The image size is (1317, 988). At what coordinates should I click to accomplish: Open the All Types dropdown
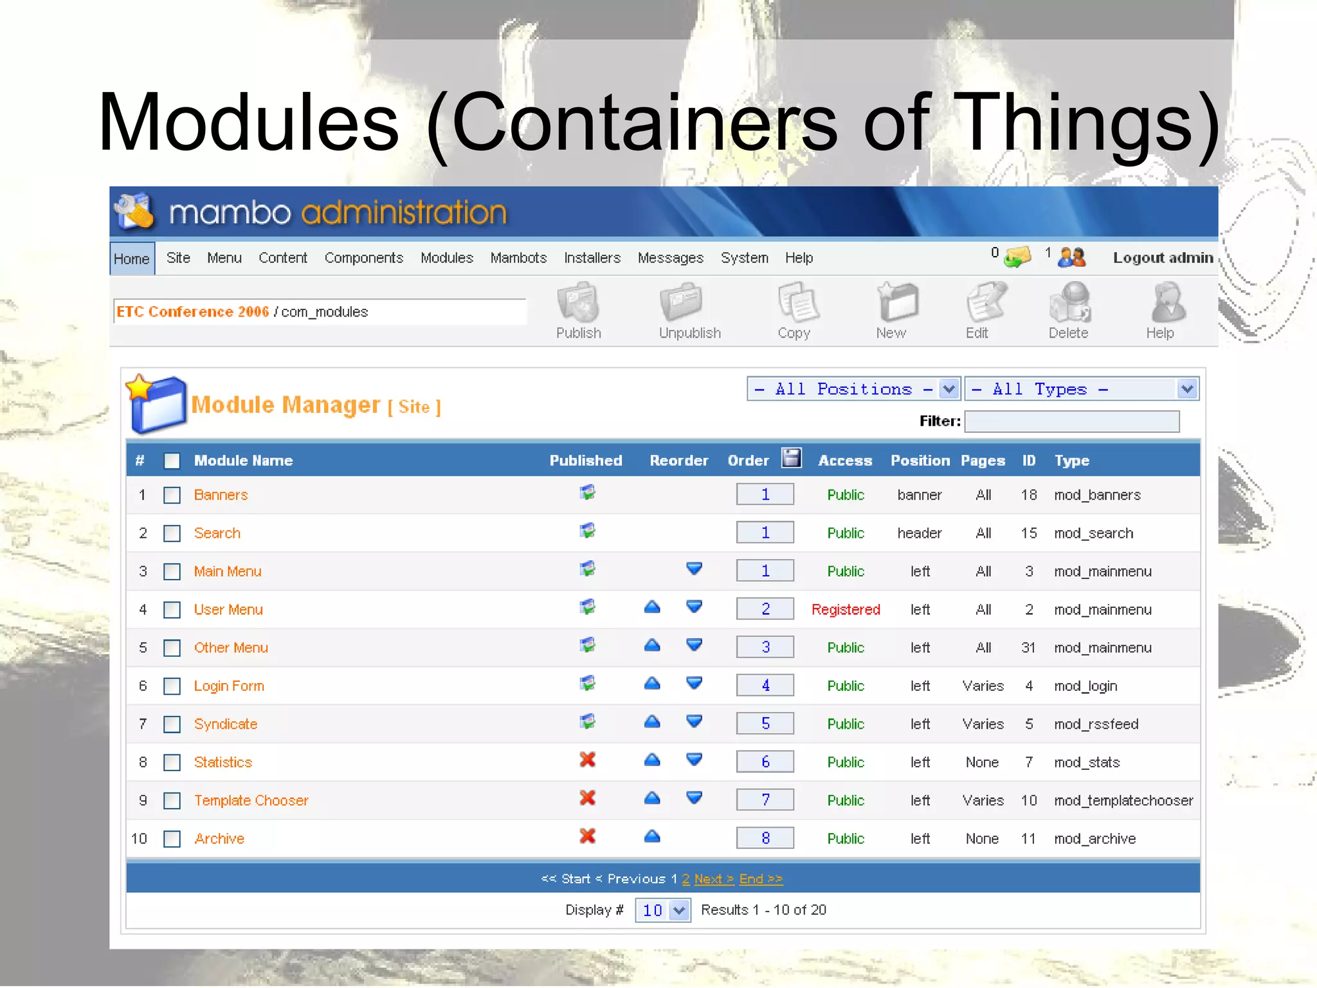pos(1082,389)
